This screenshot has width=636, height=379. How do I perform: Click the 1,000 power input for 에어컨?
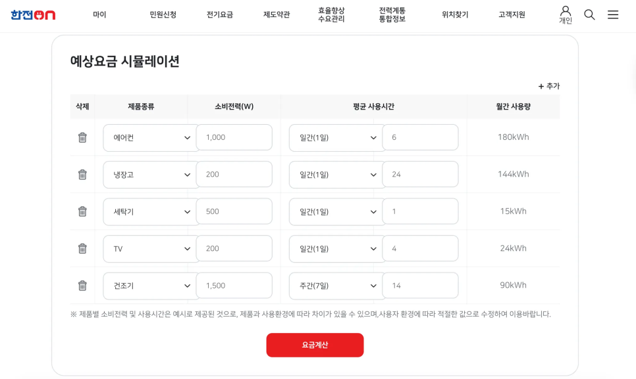point(234,137)
